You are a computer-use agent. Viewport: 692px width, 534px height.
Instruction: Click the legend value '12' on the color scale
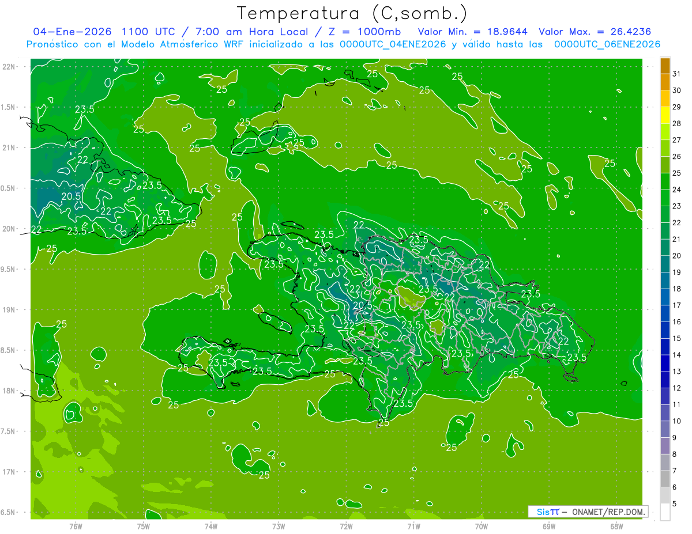pyautogui.click(x=676, y=388)
